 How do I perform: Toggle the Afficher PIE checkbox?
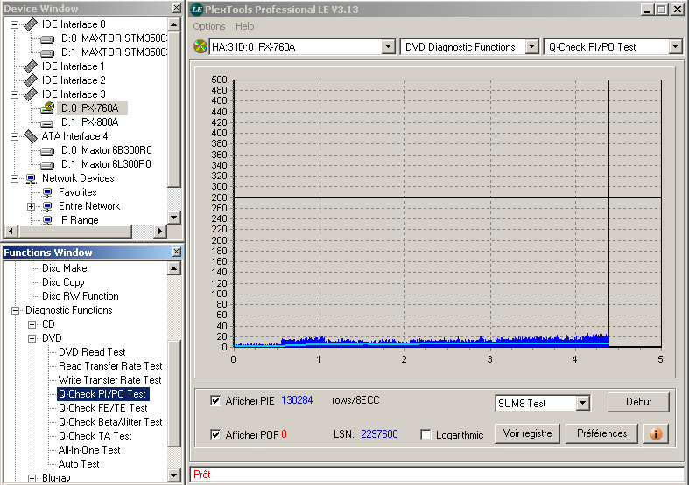click(215, 401)
